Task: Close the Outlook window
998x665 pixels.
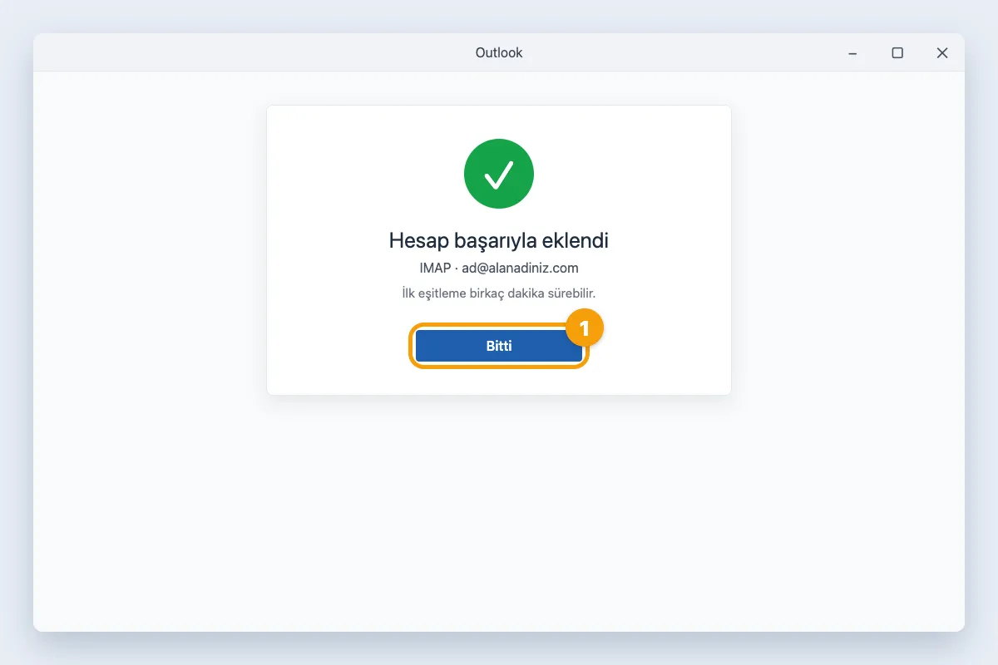Action: pyautogui.click(x=942, y=53)
